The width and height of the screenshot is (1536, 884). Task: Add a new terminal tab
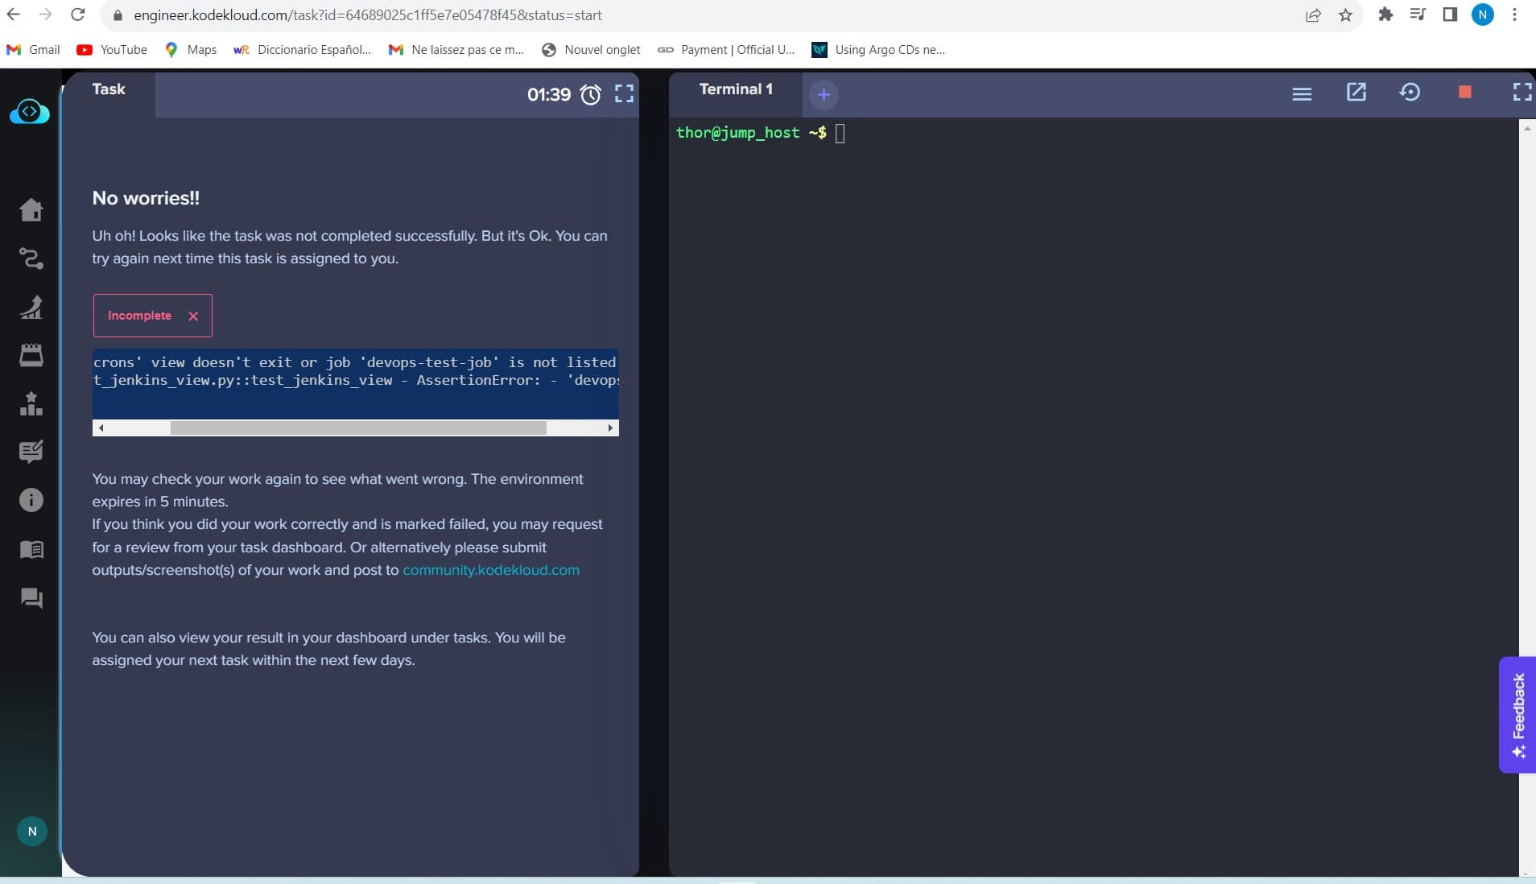(823, 95)
